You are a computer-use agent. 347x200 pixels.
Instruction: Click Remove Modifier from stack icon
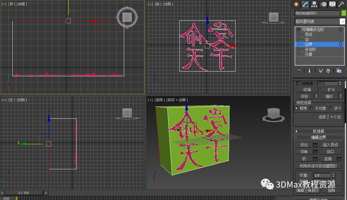click(x=328, y=71)
